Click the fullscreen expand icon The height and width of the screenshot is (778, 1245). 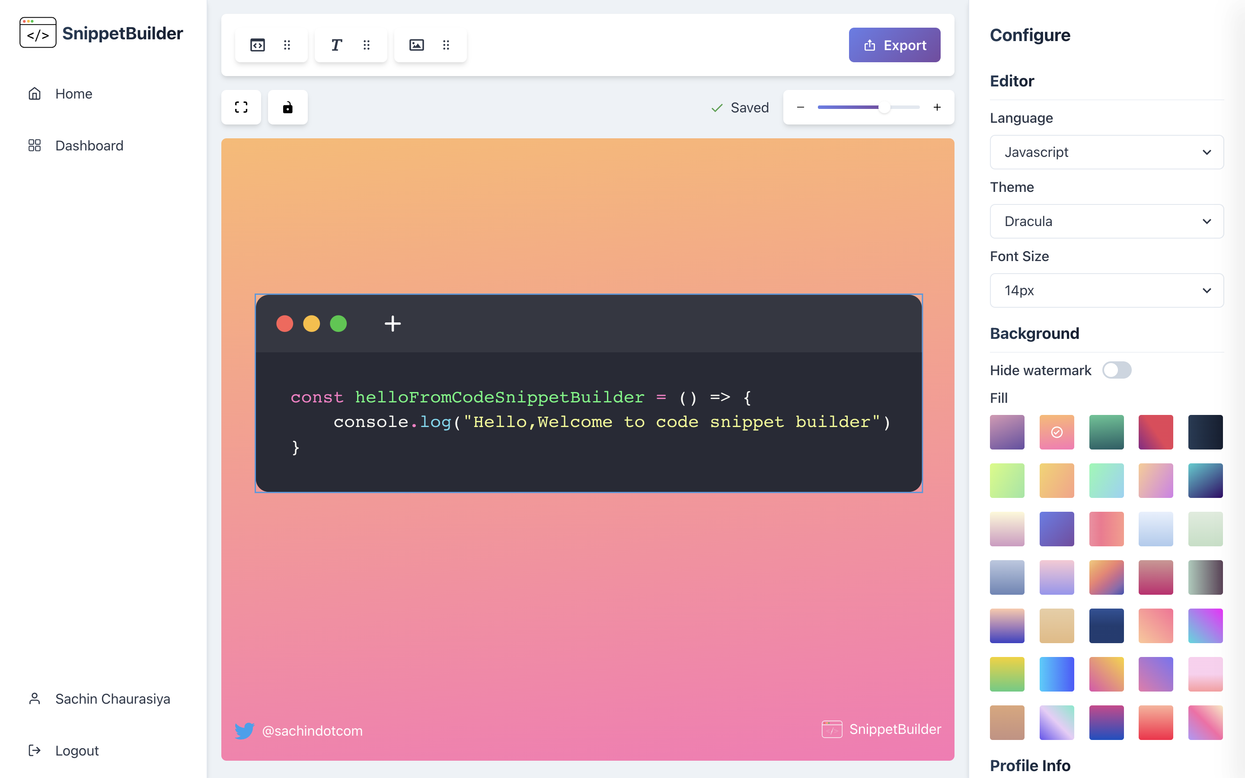[241, 107]
